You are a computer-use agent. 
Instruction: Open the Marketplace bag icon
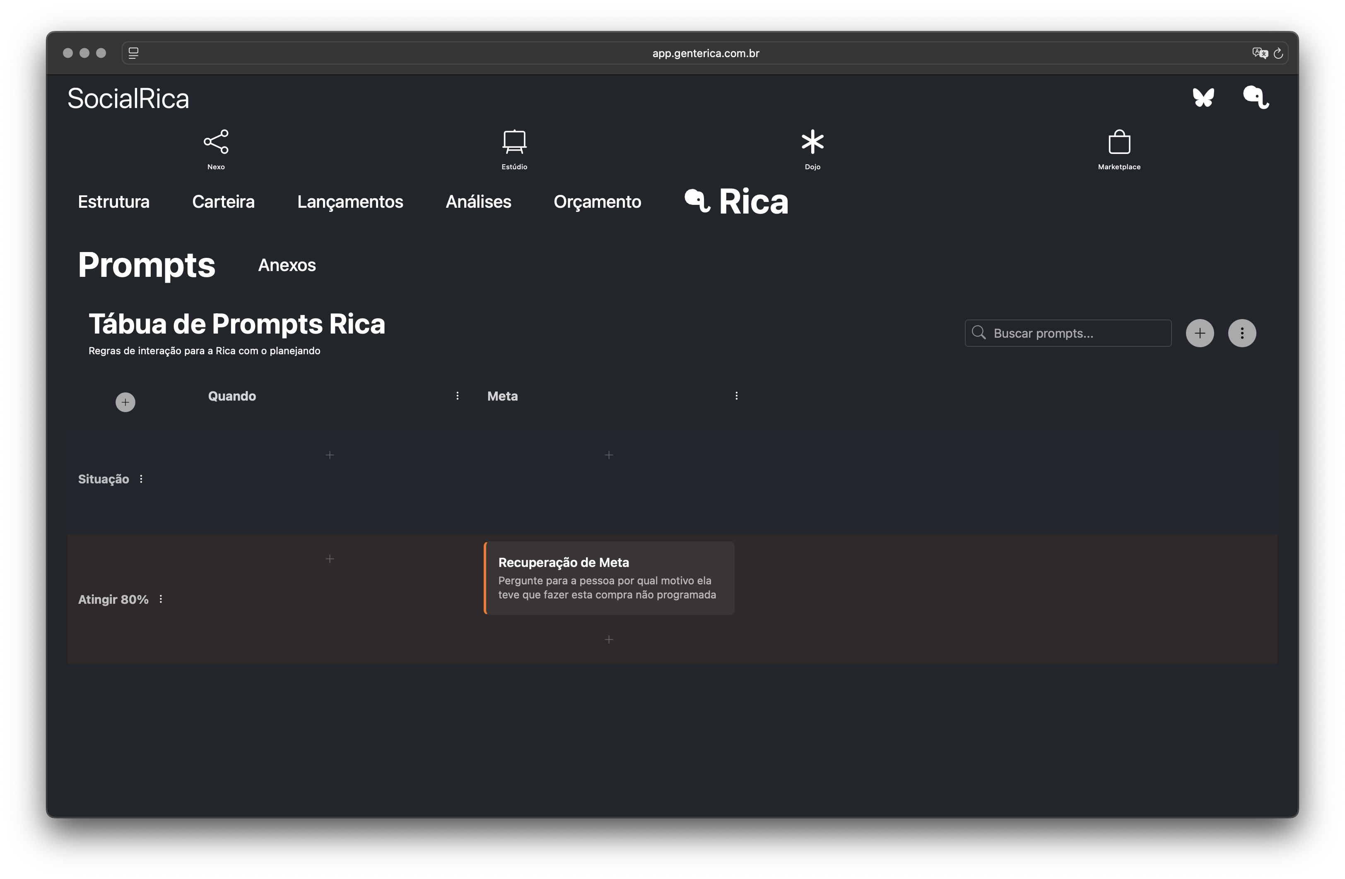(1119, 142)
